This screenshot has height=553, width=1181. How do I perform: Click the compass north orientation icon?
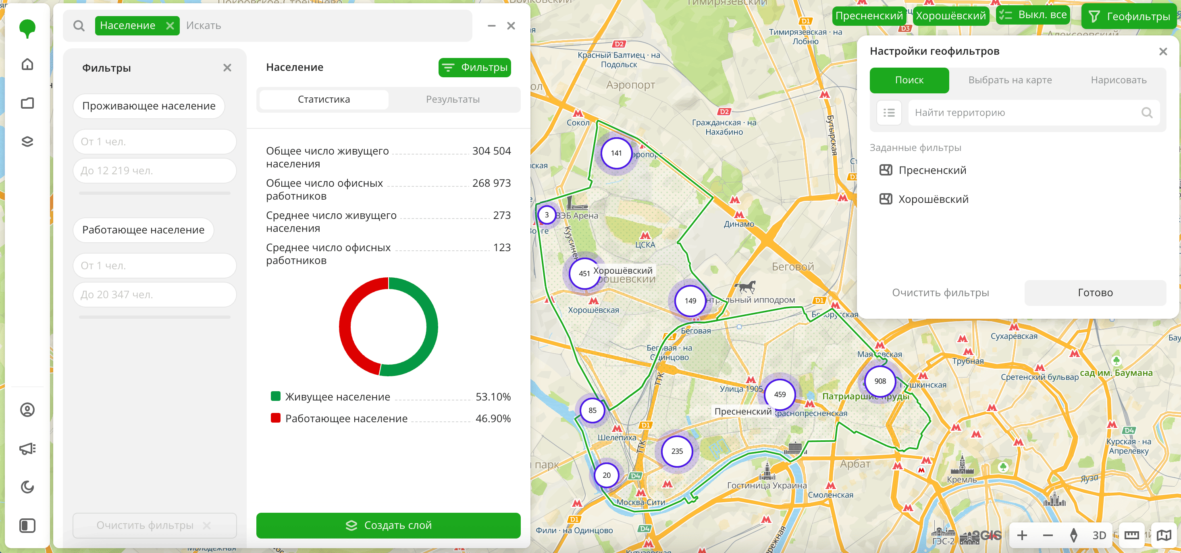(1073, 535)
